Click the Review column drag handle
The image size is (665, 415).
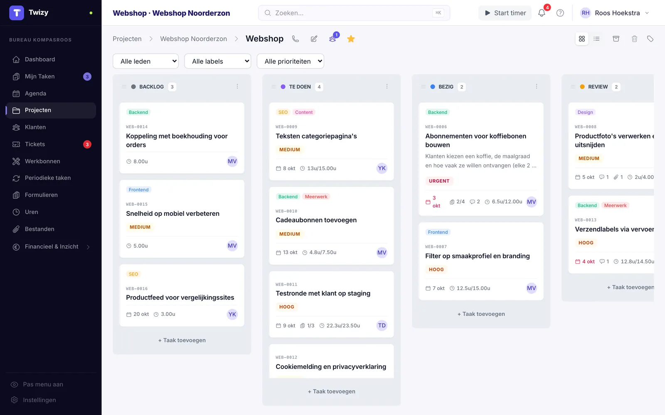point(573,87)
